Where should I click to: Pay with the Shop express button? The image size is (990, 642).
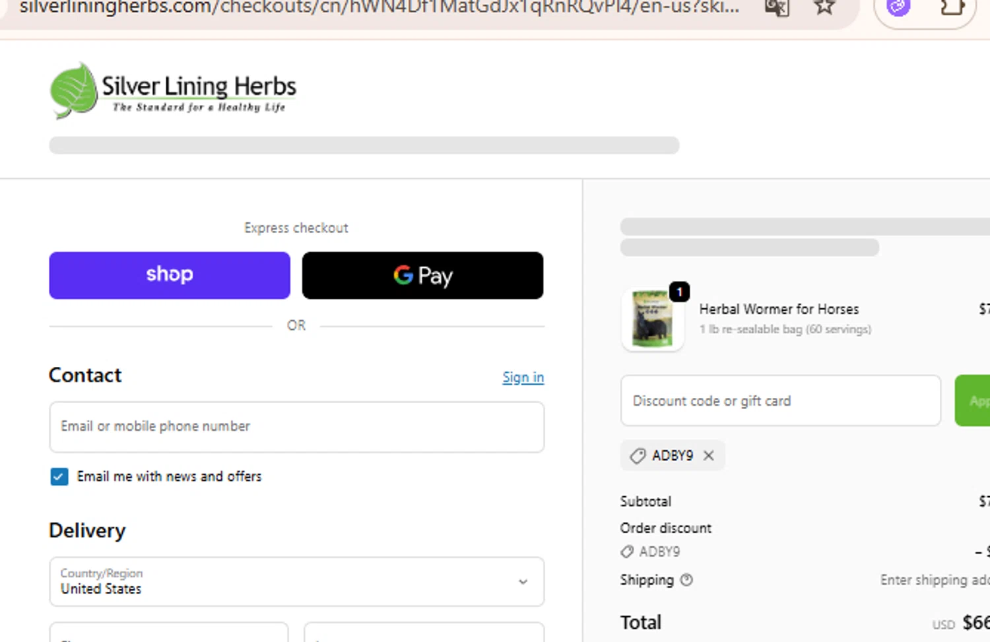click(x=170, y=275)
